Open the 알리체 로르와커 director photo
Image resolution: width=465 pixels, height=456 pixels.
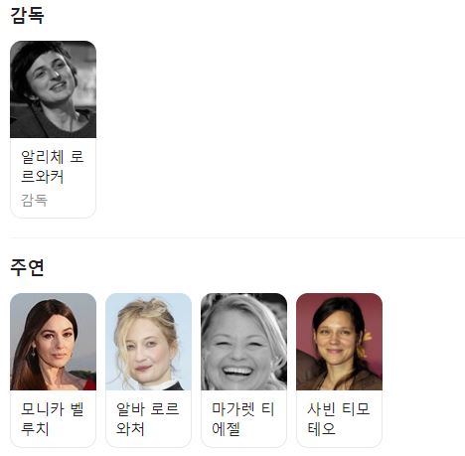coord(53,89)
